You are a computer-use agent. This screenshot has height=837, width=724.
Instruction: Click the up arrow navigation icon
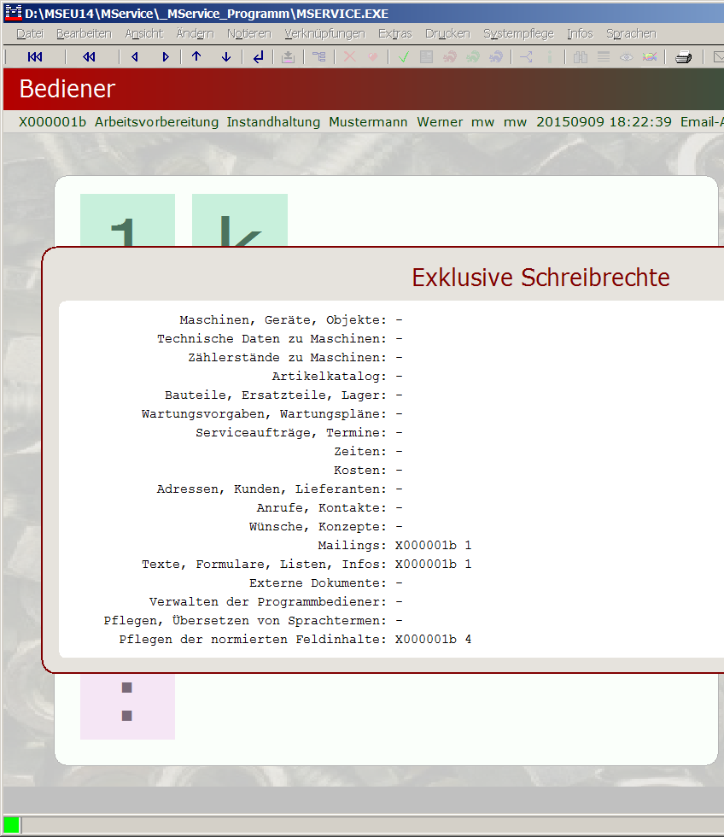pos(196,56)
